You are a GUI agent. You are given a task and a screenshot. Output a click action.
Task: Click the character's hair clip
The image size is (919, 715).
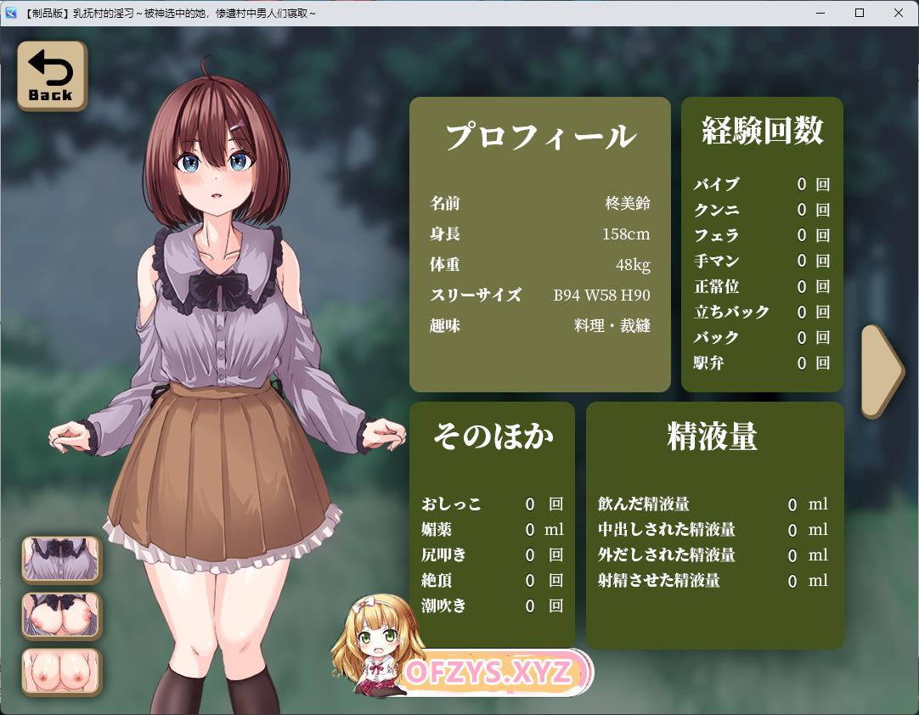click(238, 127)
